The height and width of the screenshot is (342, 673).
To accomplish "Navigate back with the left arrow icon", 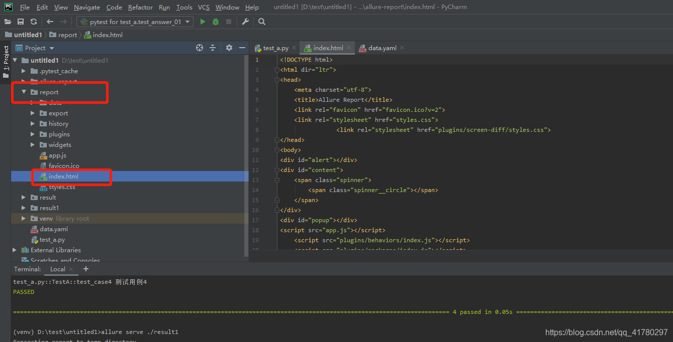I will 50,22.
